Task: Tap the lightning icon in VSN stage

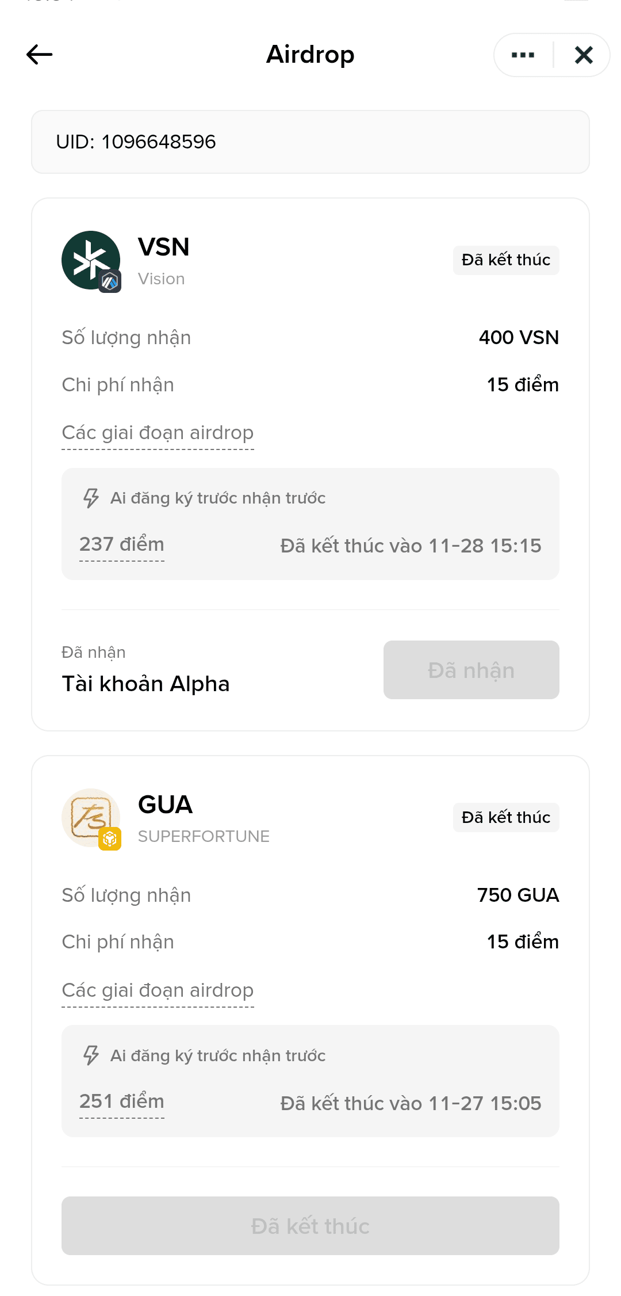Action: [x=91, y=498]
